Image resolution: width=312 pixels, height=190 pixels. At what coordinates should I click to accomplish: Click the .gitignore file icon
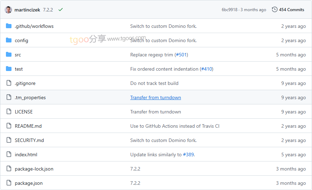tap(9, 83)
